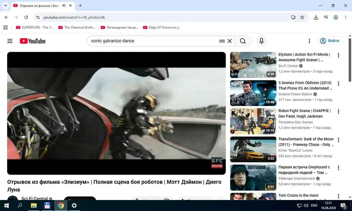Select the tab 'Отрывок из фильма «Эли'
The height and width of the screenshot is (211, 352).
(x=39, y=6)
